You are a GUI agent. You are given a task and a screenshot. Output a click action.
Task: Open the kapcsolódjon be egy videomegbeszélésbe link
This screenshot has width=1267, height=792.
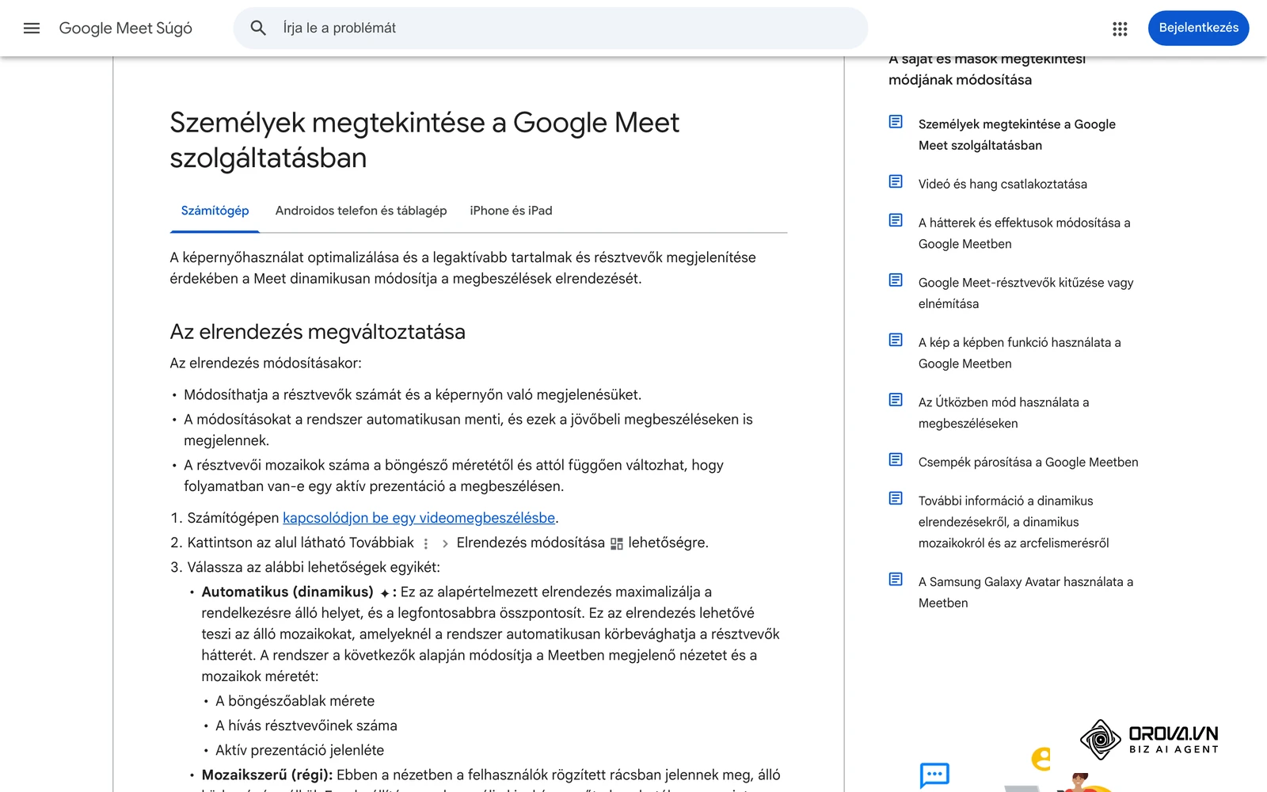(419, 518)
